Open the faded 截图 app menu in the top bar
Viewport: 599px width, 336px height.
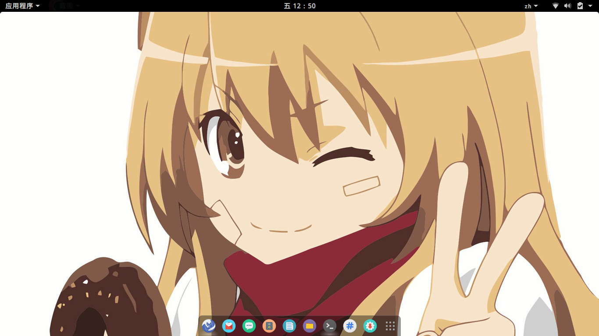pos(65,6)
